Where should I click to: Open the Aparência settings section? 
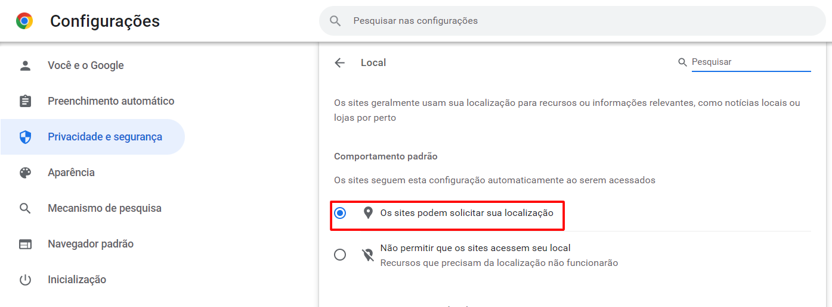pyautogui.click(x=71, y=173)
